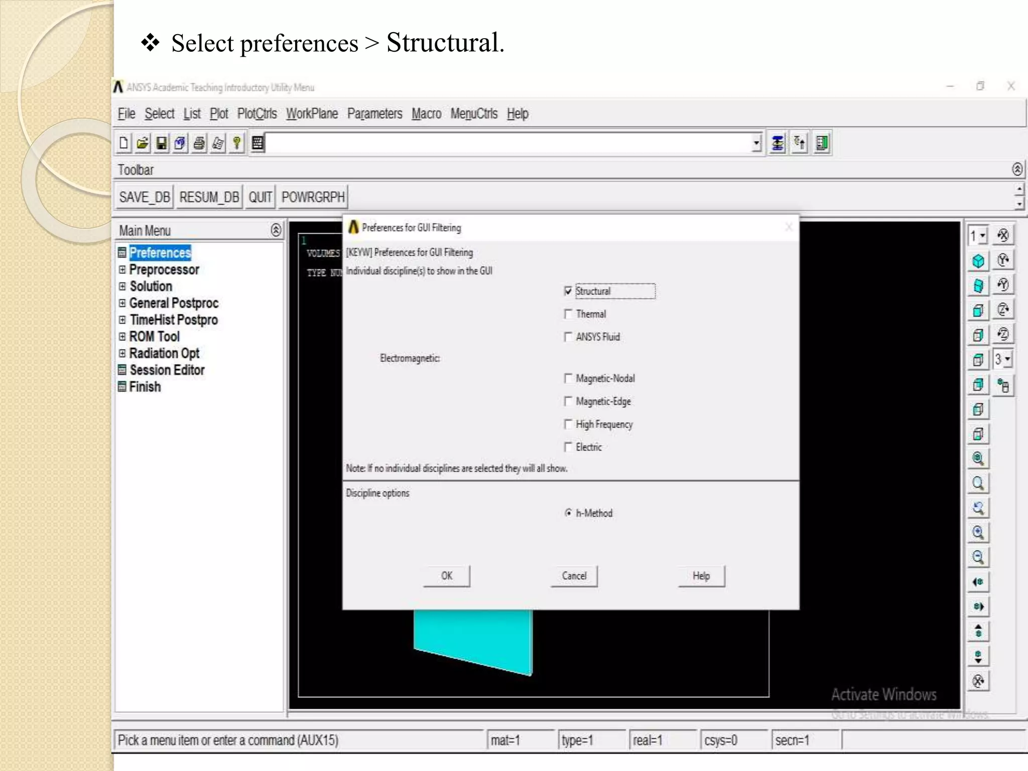This screenshot has width=1028, height=771.
Task: Click the RESUM_DB toolbar button
Action: (209, 197)
